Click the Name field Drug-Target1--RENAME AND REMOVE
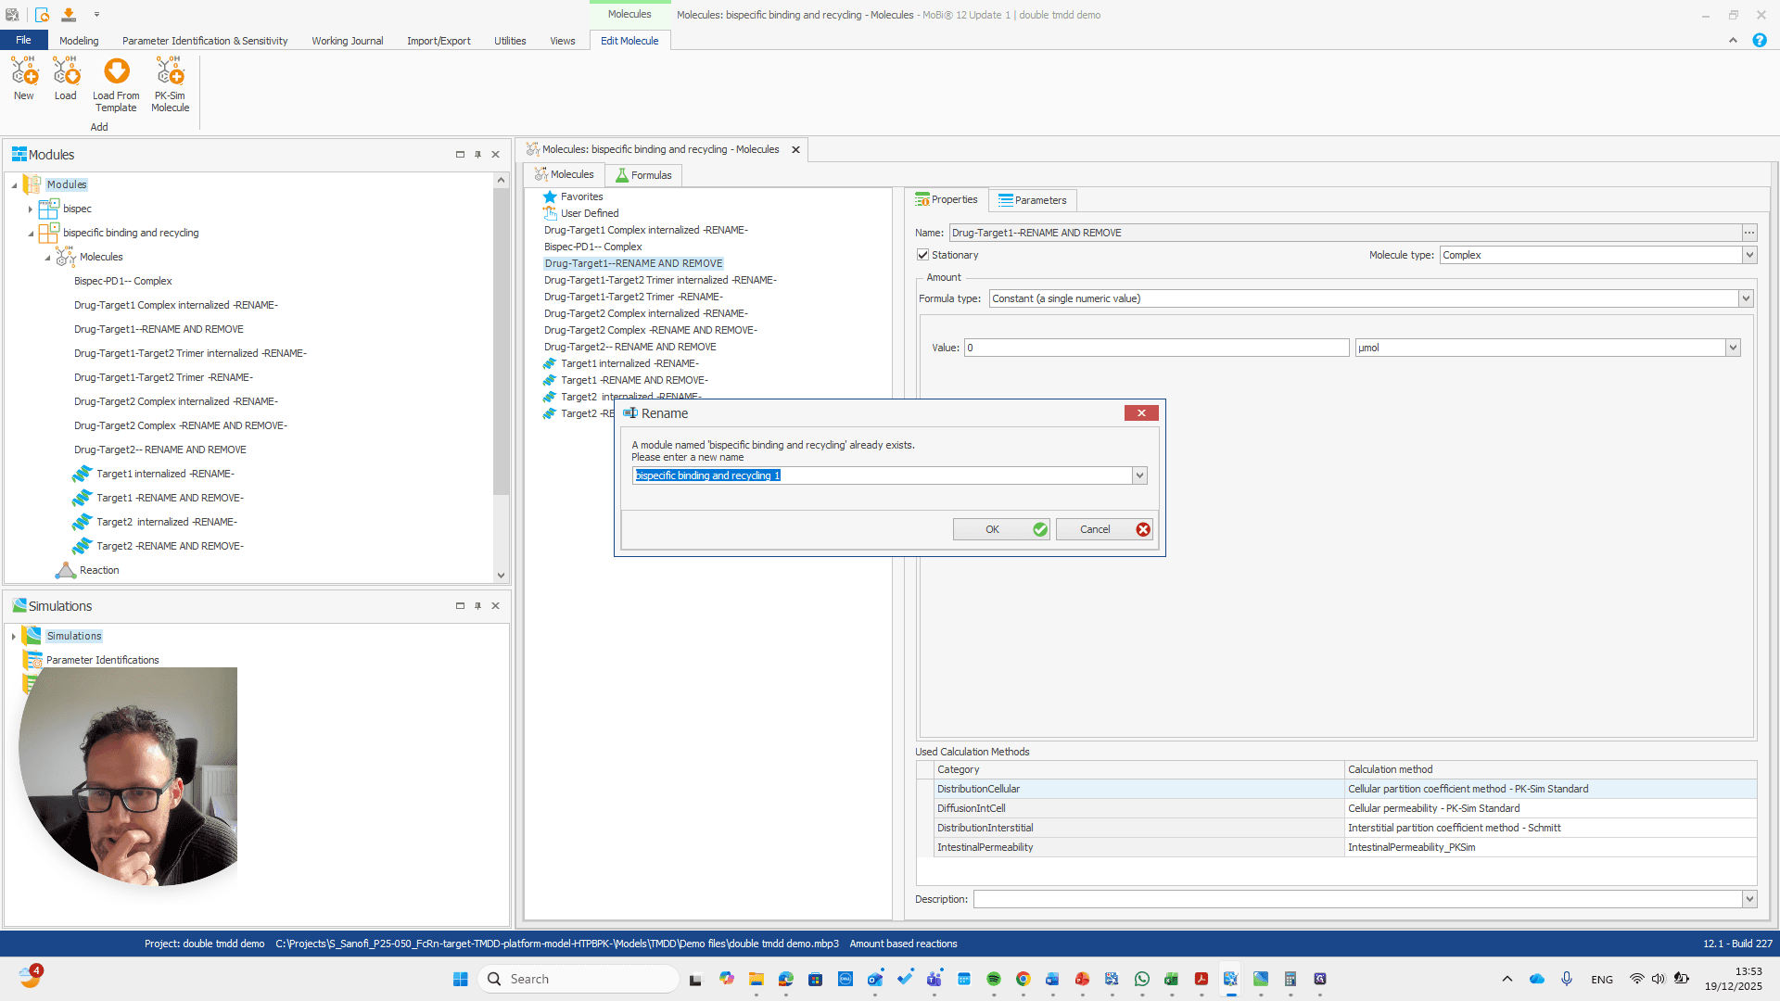This screenshot has height=1001, width=1780. (x=1345, y=233)
